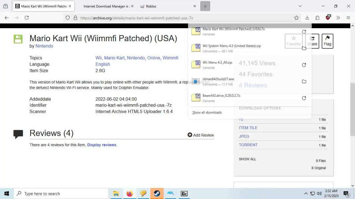Close the Roblox tab
355x199 pixels.
point(194,6)
